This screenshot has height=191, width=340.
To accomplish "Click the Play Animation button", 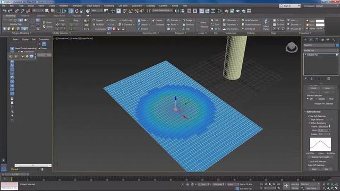I will pos(270,184).
